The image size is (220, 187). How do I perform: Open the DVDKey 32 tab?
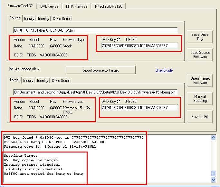(49, 6)
